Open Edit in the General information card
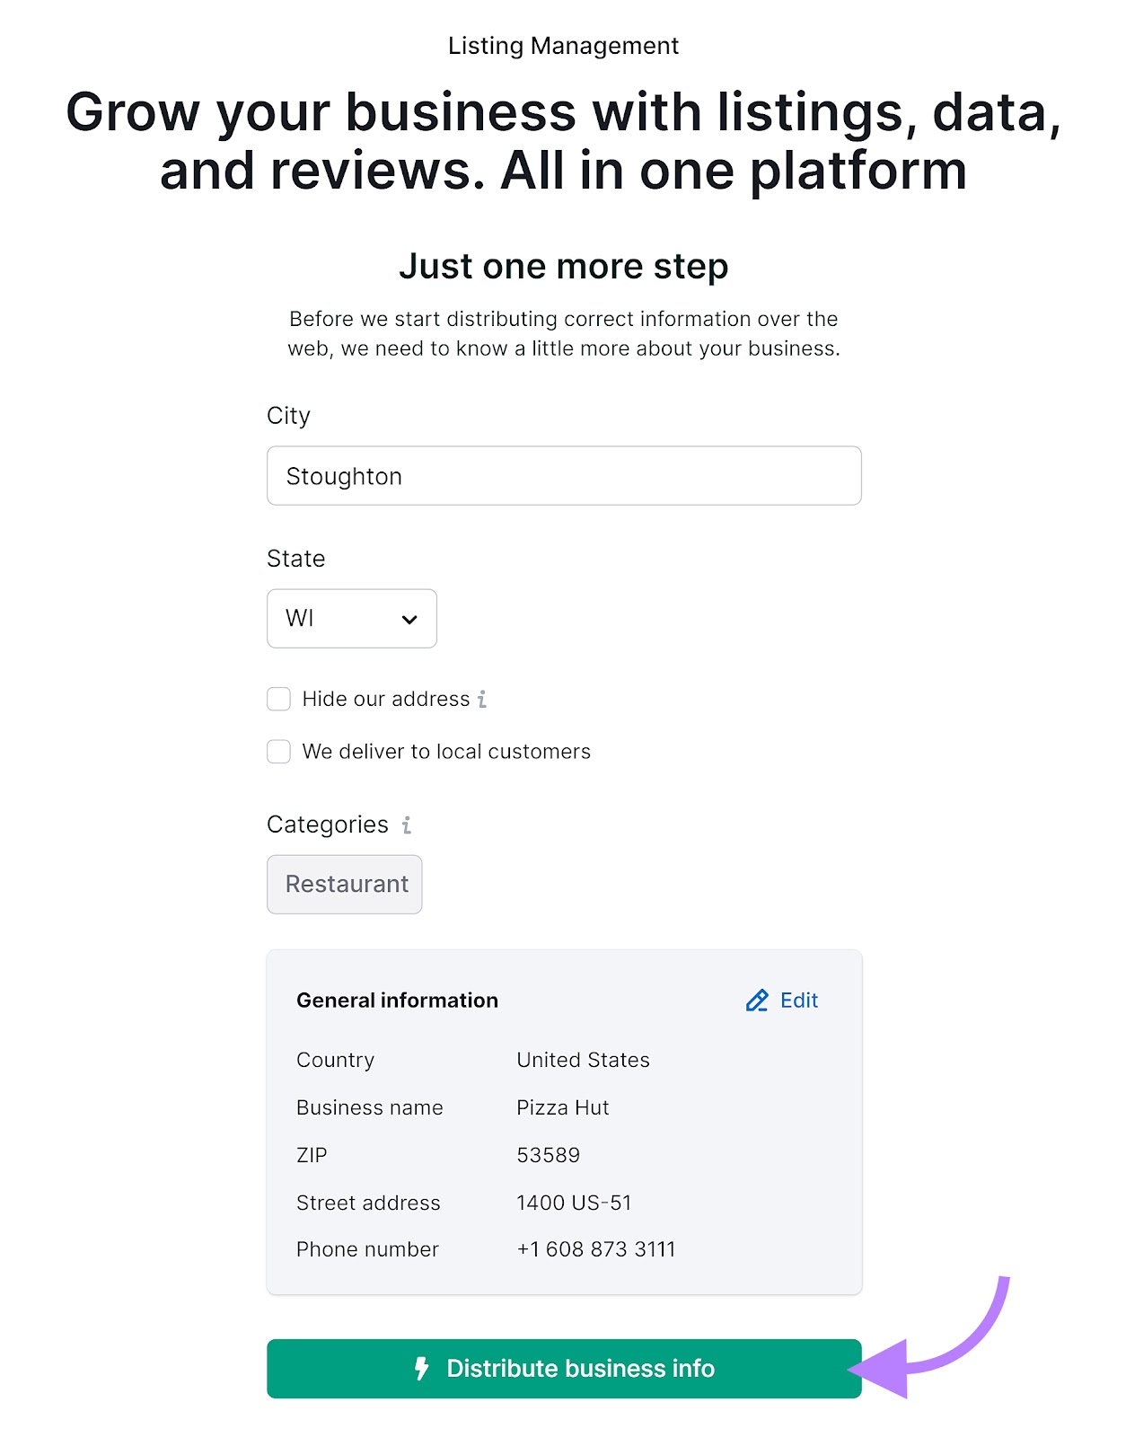 (x=797, y=1000)
